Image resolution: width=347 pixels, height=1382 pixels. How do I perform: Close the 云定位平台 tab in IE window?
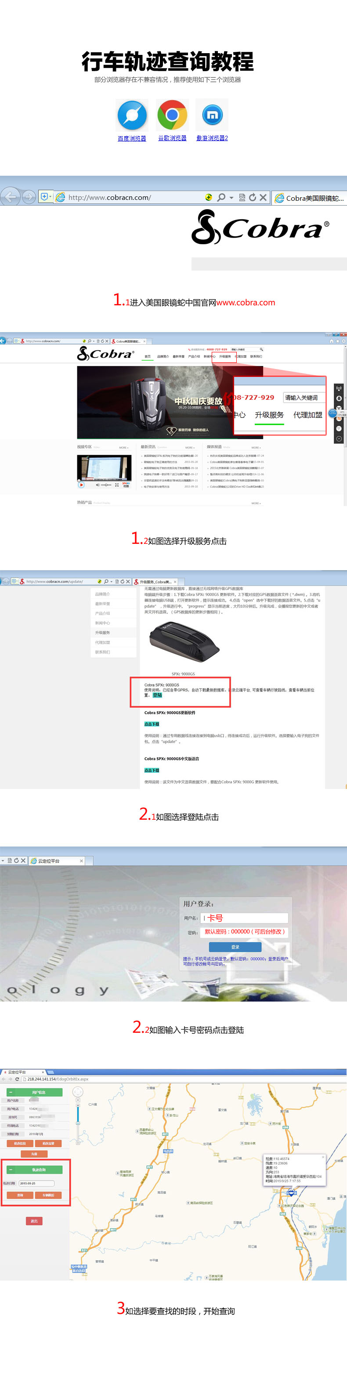point(82,861)
